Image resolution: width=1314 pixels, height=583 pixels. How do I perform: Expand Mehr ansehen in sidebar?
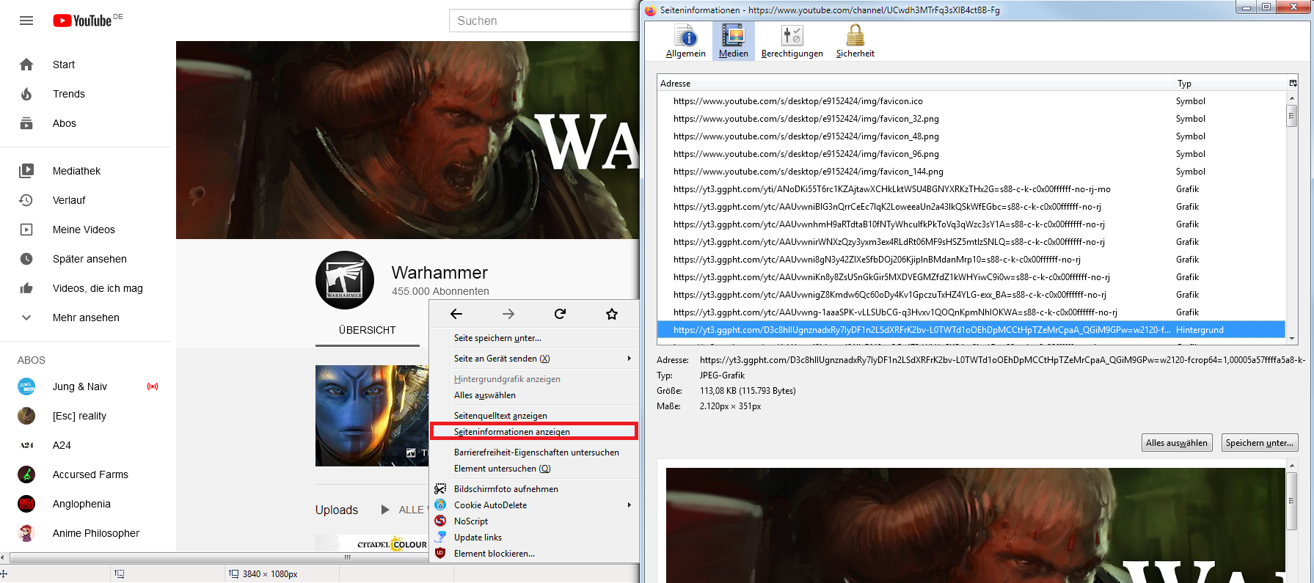pos(86,318)
